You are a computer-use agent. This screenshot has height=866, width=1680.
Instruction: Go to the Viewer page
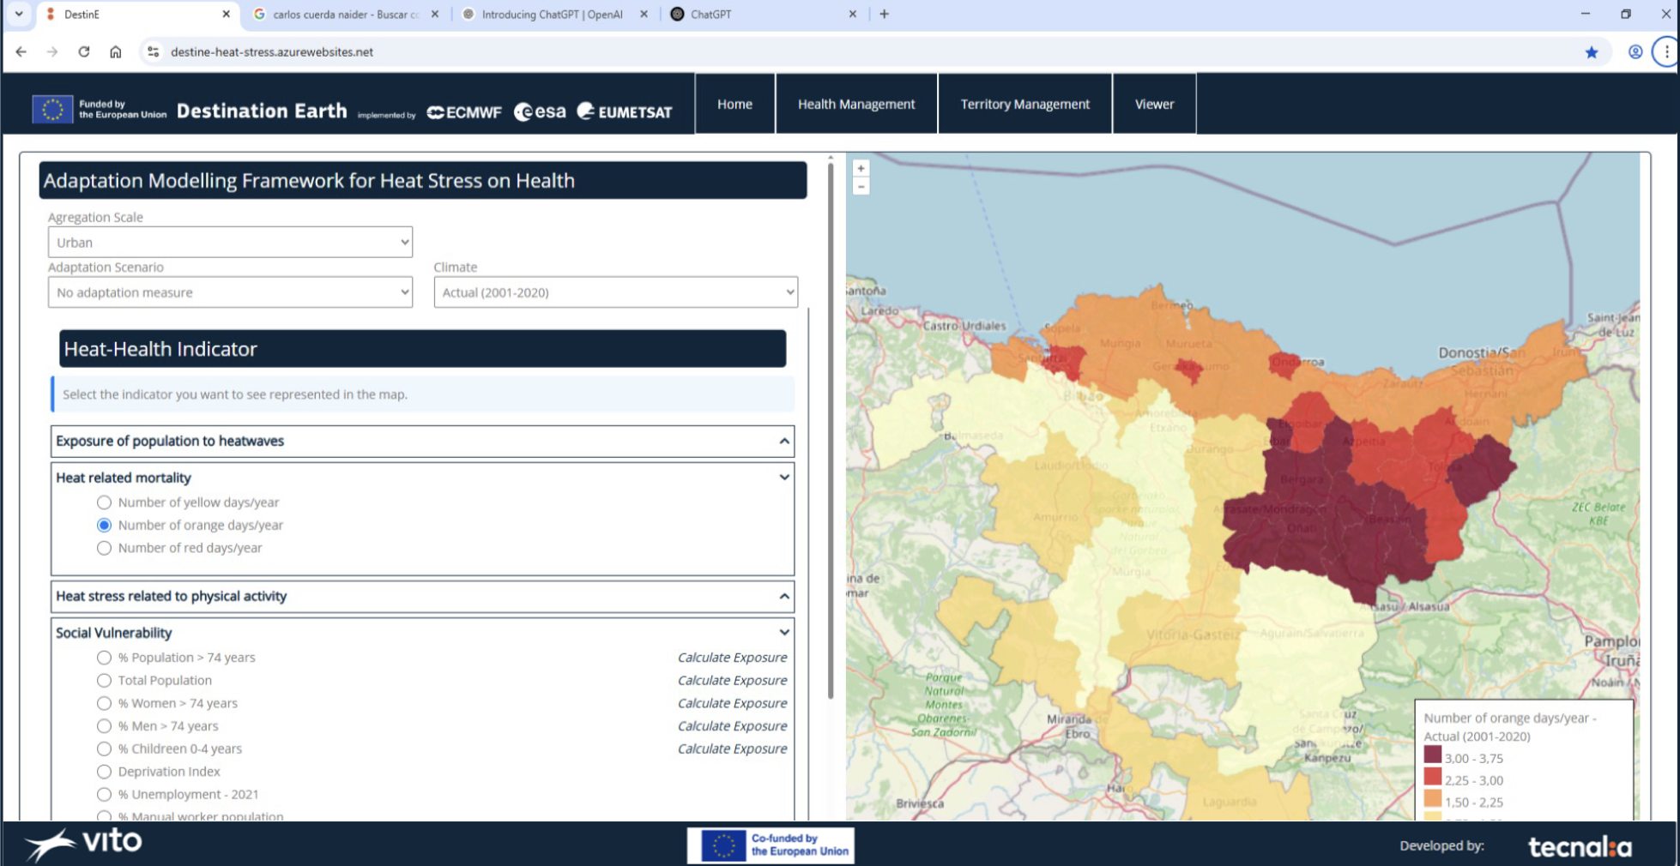pos(1154,104)
